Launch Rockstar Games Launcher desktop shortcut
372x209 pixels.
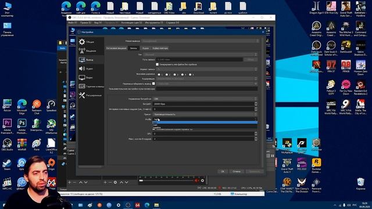click(316, 165)
